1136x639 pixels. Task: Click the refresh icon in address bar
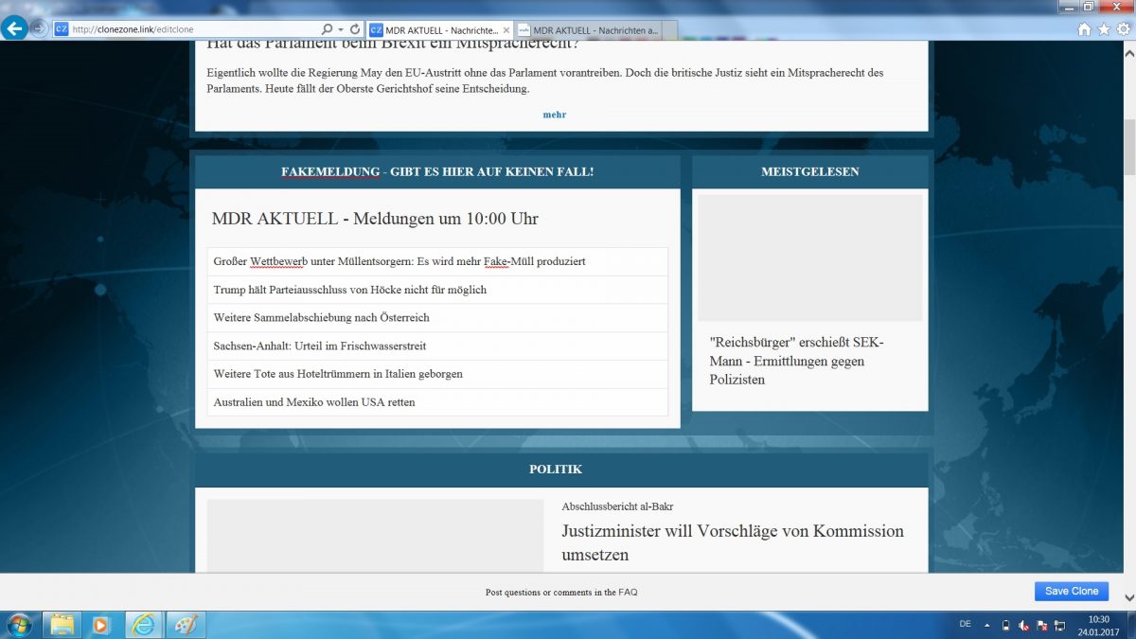(x=355, y=29)
